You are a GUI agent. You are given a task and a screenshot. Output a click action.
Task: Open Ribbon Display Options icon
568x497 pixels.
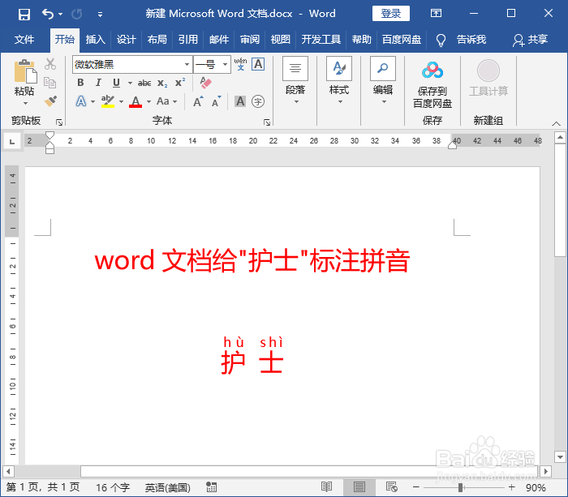coord(436,14)
